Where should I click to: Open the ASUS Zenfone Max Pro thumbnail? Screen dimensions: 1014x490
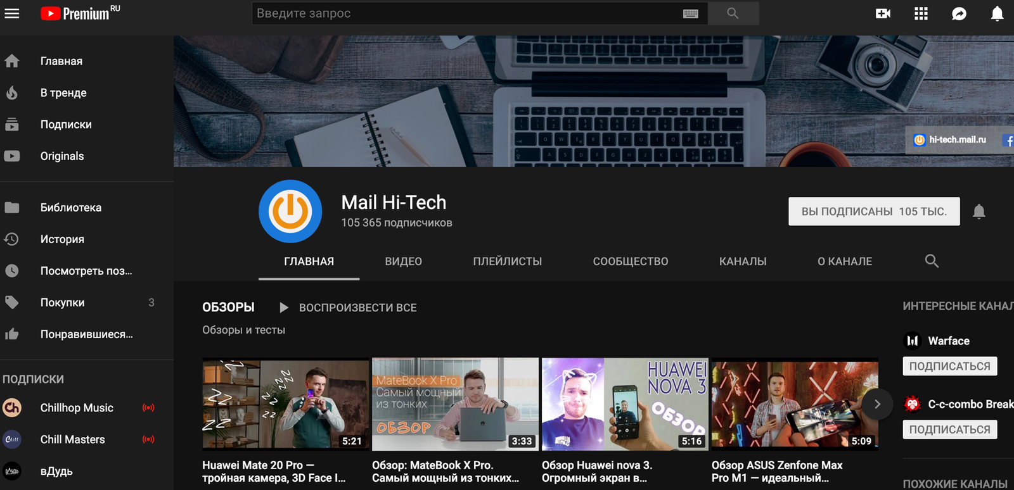click(795, 404)
